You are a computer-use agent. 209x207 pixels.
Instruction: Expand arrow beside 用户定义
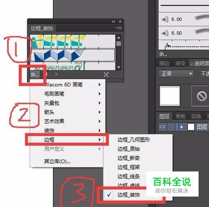[99, 149]
